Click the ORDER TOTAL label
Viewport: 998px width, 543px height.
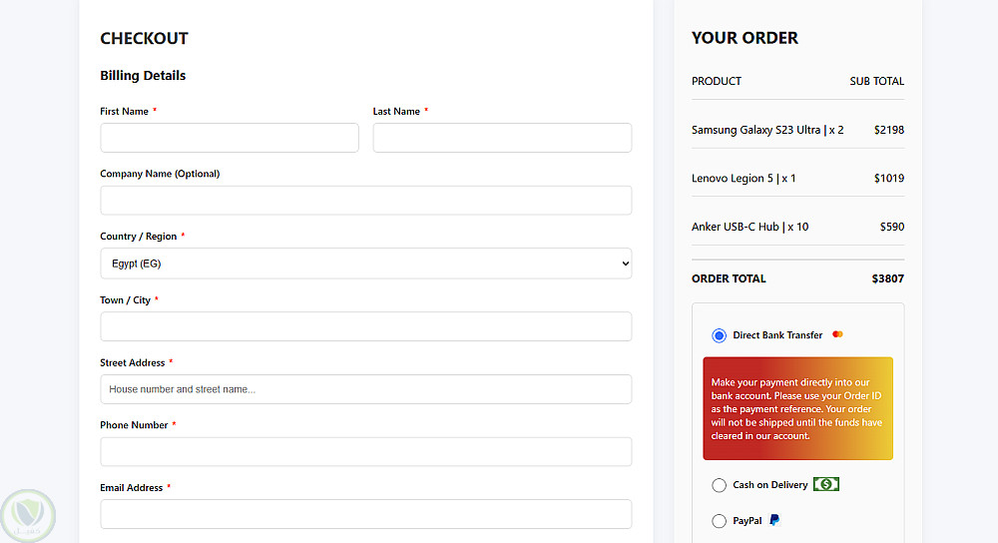tap(729, 278)
